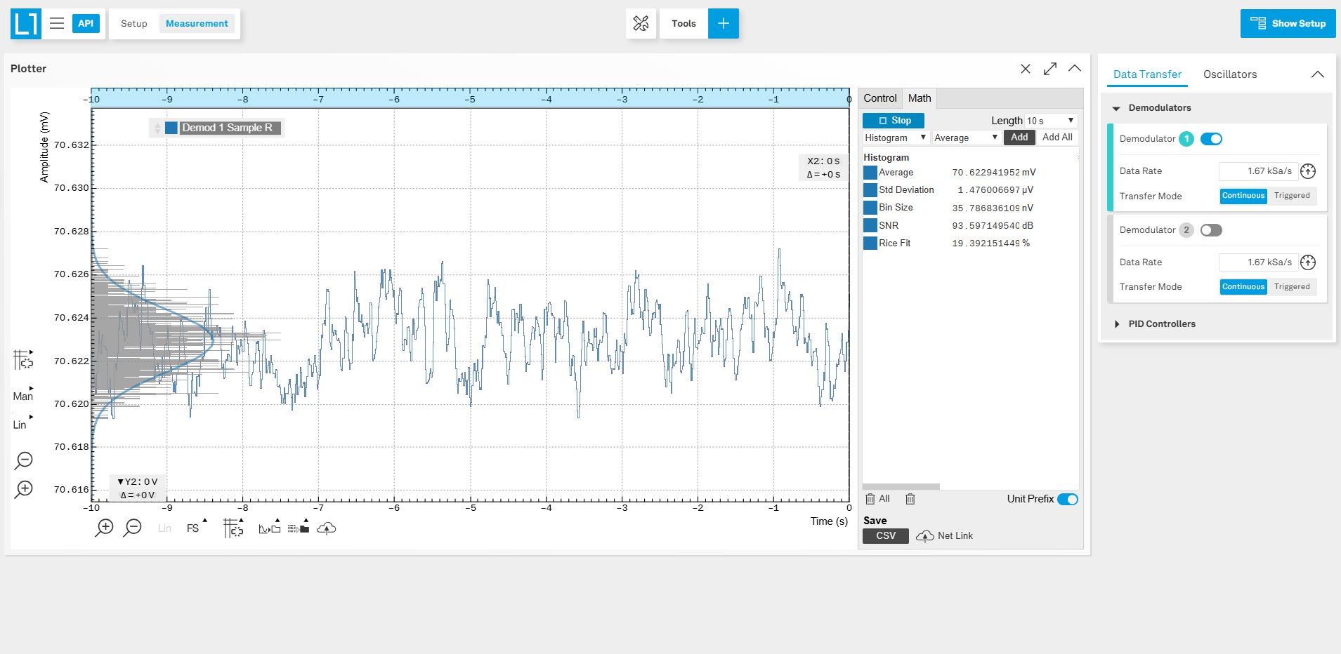Screen dimensions: 1341x654
Task: Expand the PID Controllers section
Action: pyautogui.click(x=1161, y=324)
